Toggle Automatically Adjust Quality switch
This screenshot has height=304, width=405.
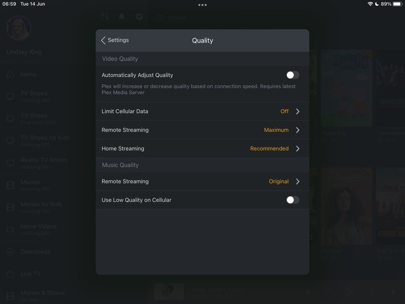tap(293, 75)
